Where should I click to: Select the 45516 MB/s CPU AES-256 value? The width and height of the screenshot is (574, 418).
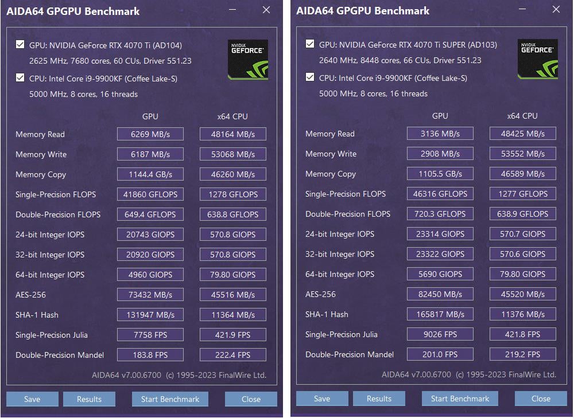click(x=233, y=295)
